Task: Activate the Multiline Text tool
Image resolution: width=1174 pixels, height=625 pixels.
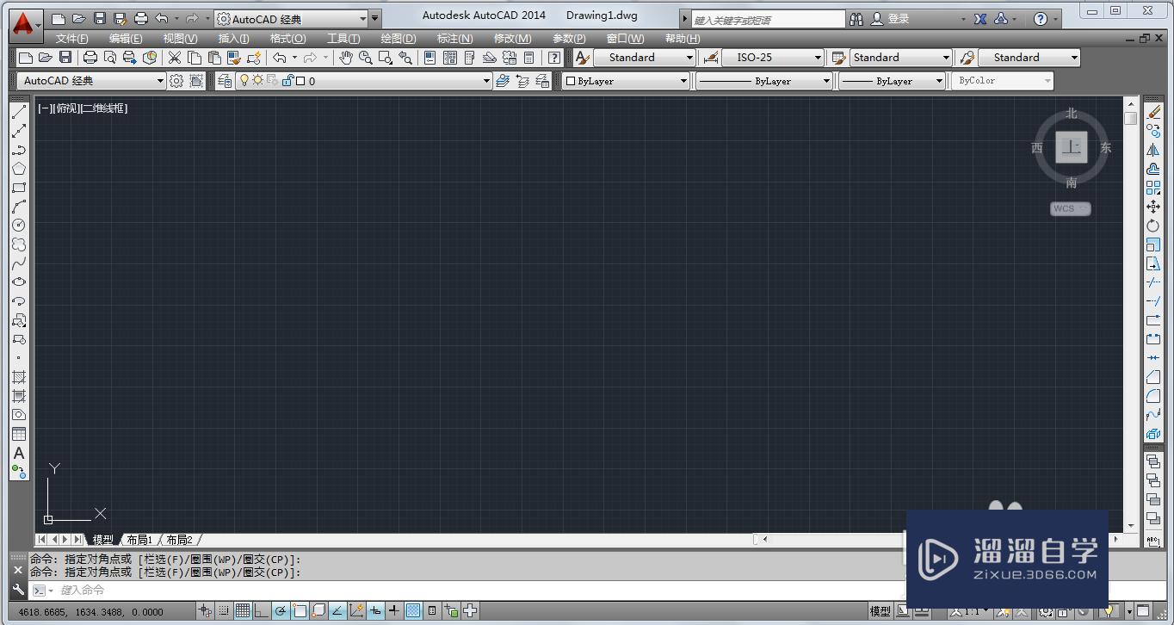Action: point(19,453)
